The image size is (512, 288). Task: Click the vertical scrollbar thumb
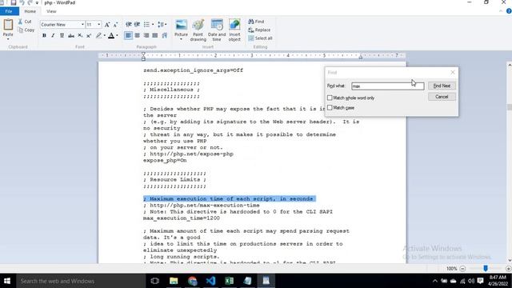[509, 107]
